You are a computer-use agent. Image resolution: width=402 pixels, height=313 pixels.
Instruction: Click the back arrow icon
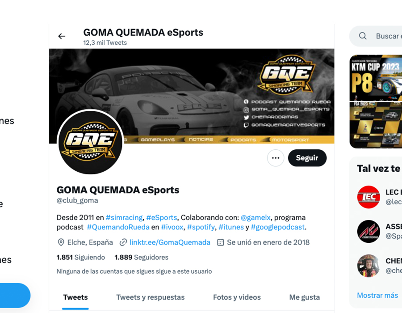62,36
